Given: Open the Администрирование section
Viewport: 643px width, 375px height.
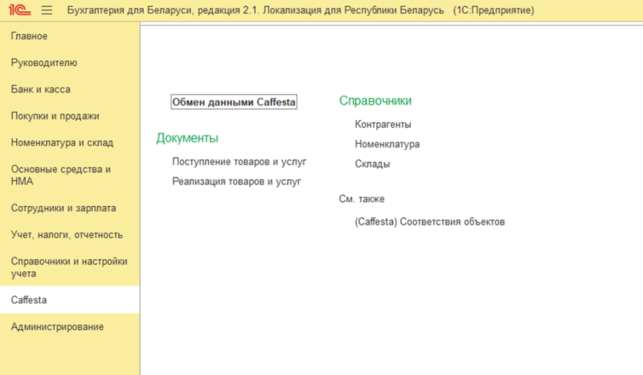Looking at the screenshot, I should pos(57,327).
